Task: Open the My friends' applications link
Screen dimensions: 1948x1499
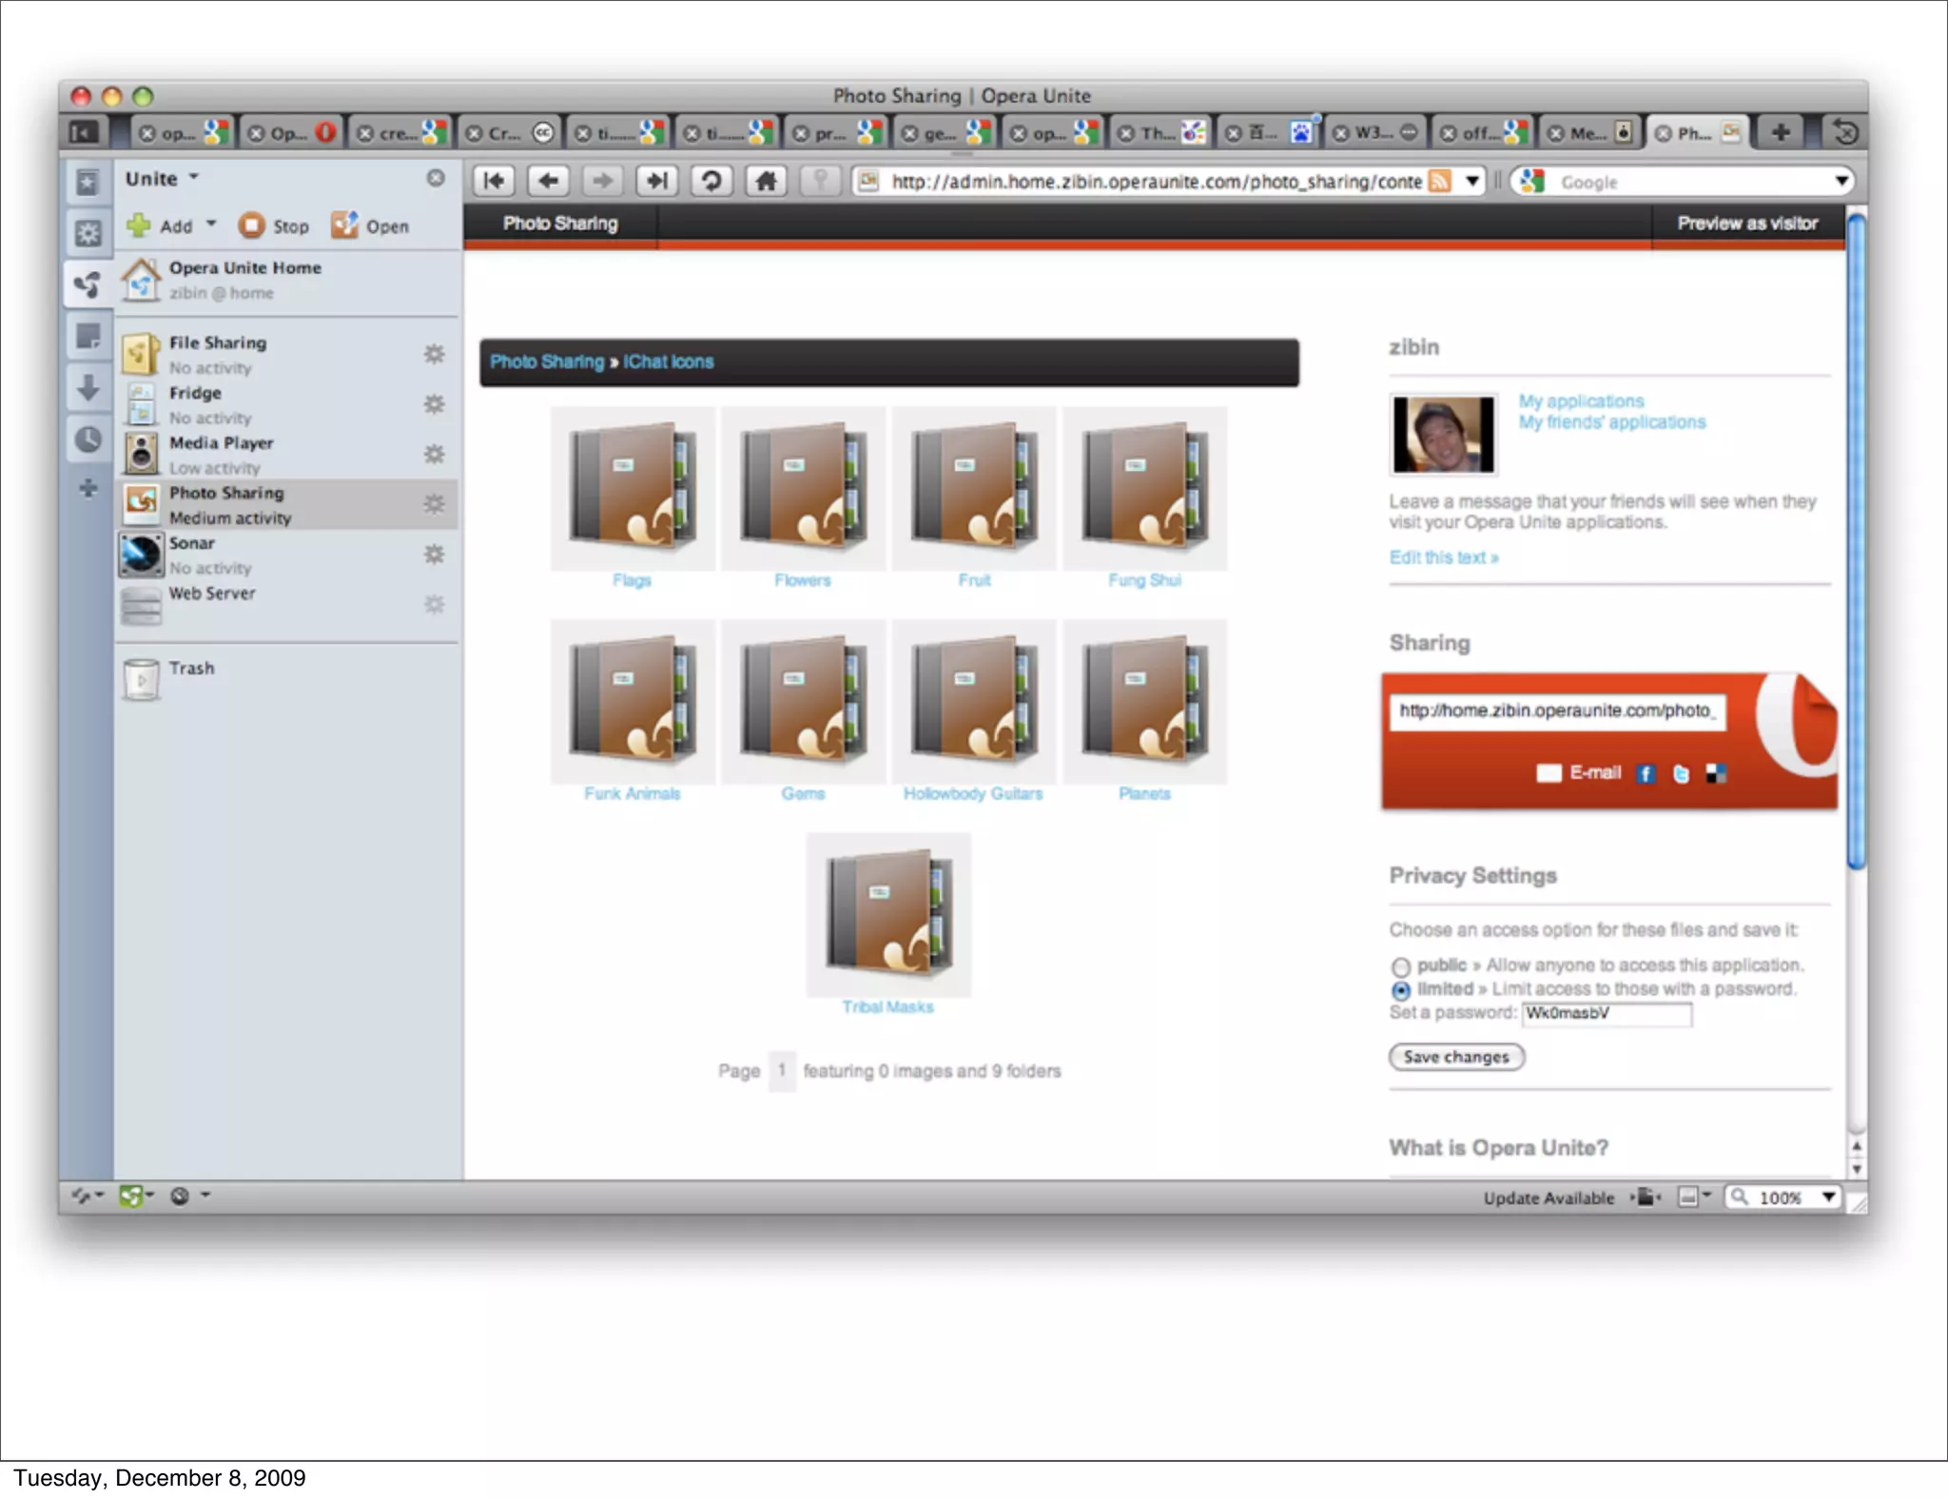Action: point(1611,422)
